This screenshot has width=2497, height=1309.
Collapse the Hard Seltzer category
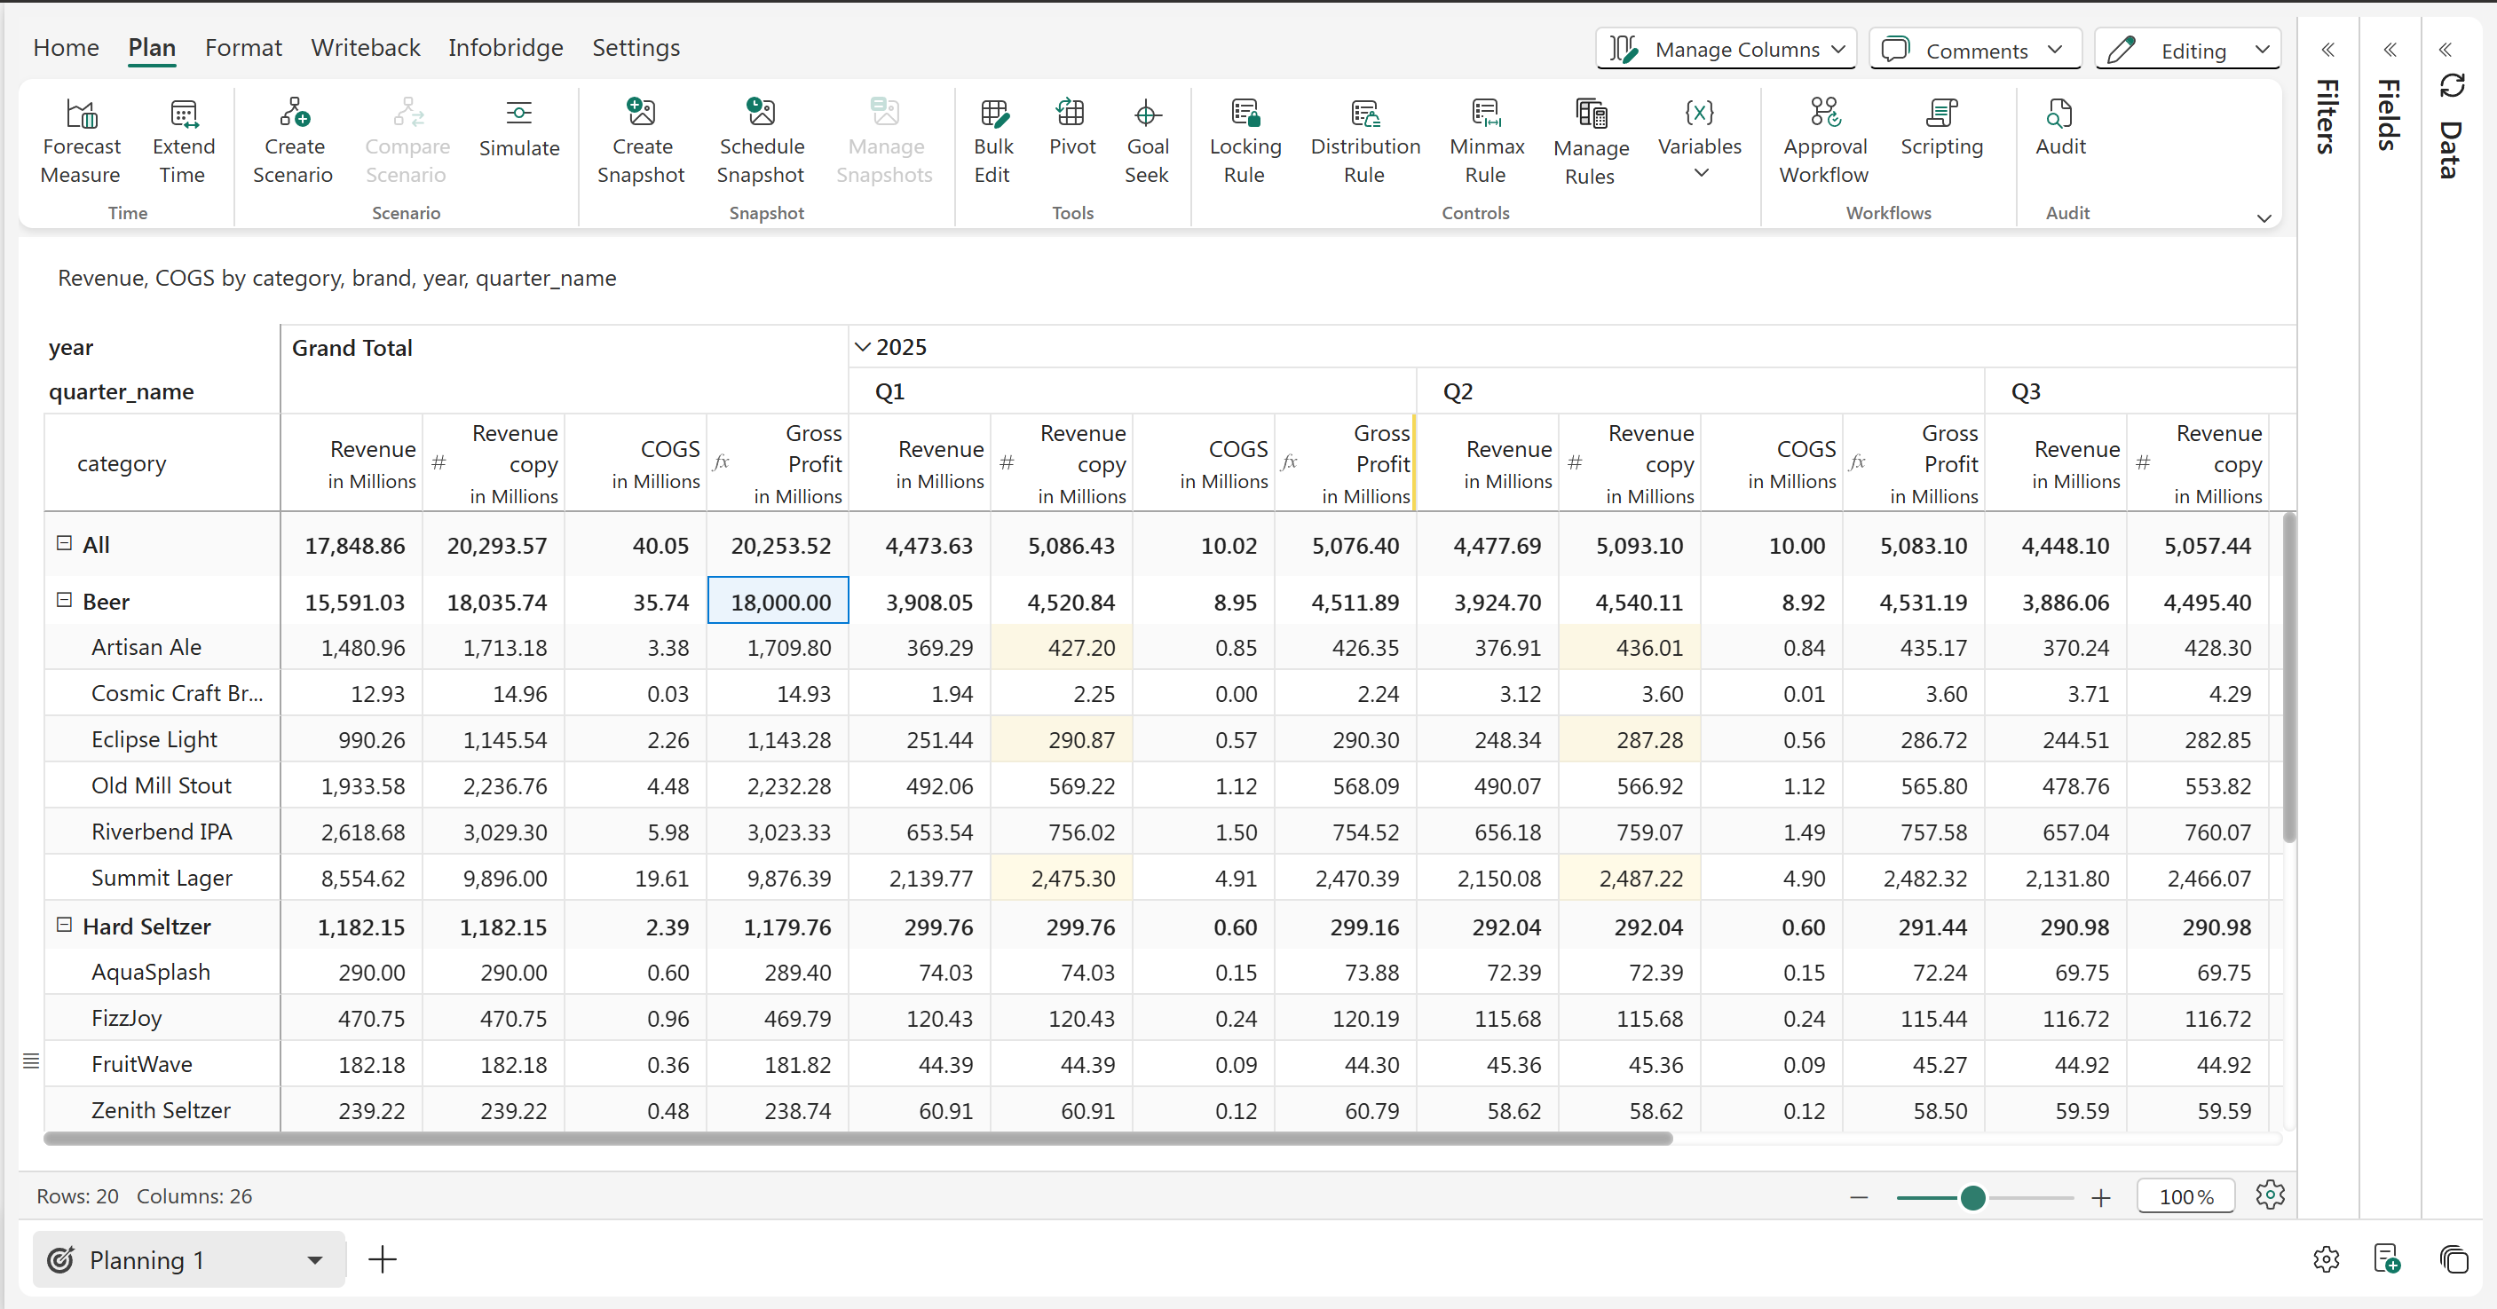[64, 925]
